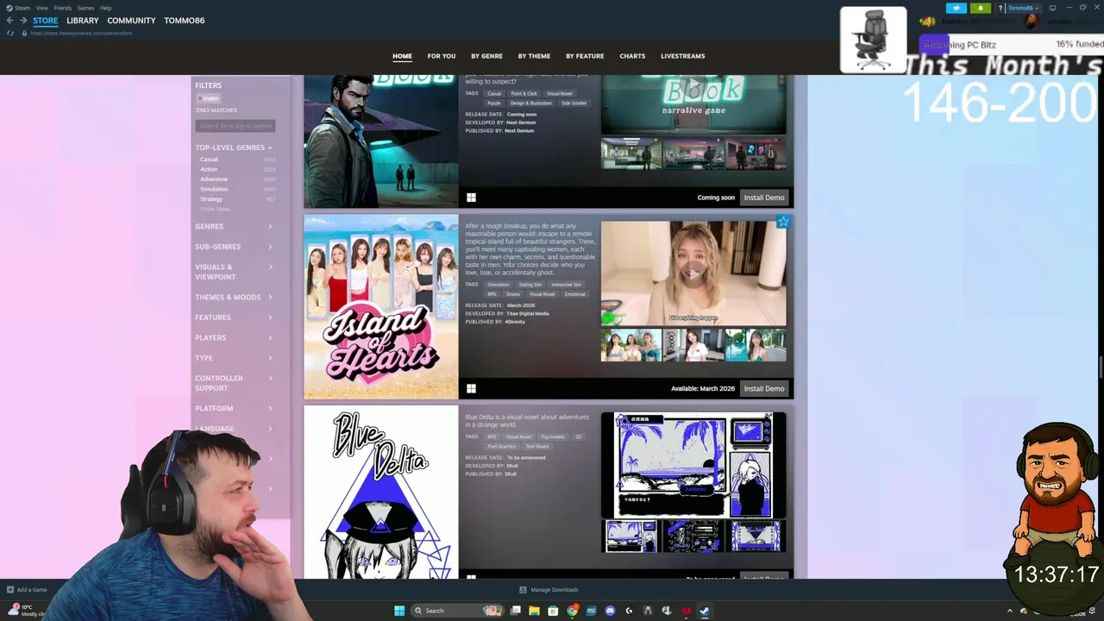Go back with the browser arrow

[x=9, y=20]
